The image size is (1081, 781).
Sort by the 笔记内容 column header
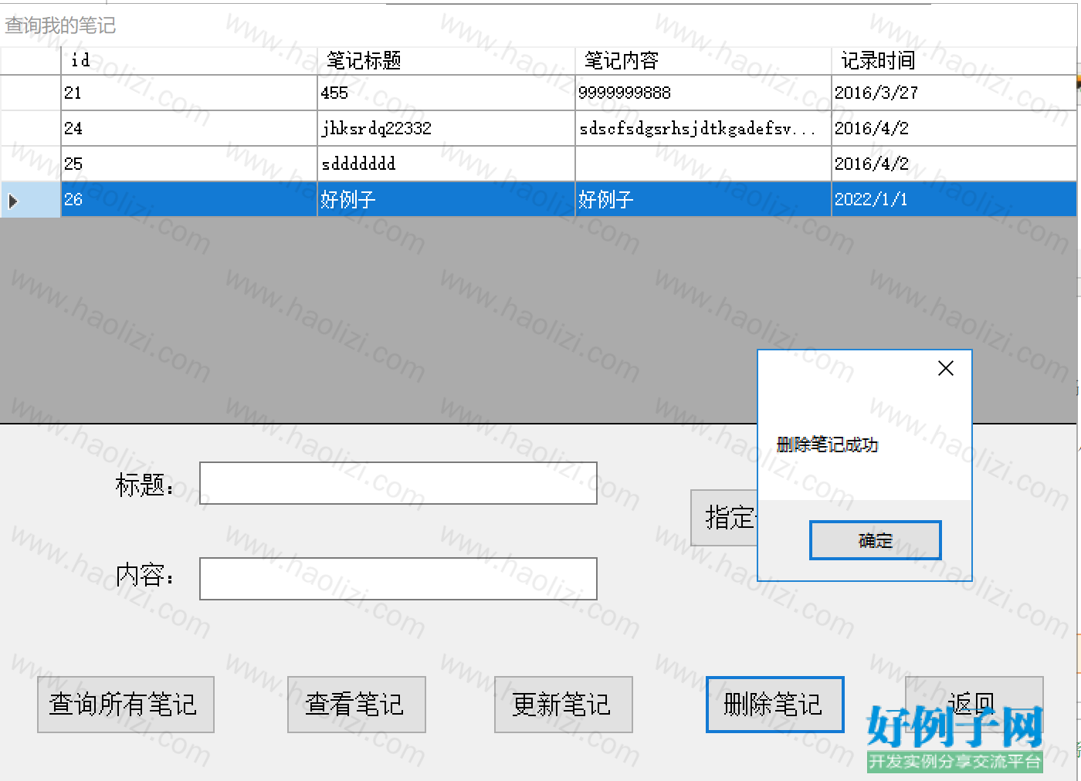click(x=703, y=61)
